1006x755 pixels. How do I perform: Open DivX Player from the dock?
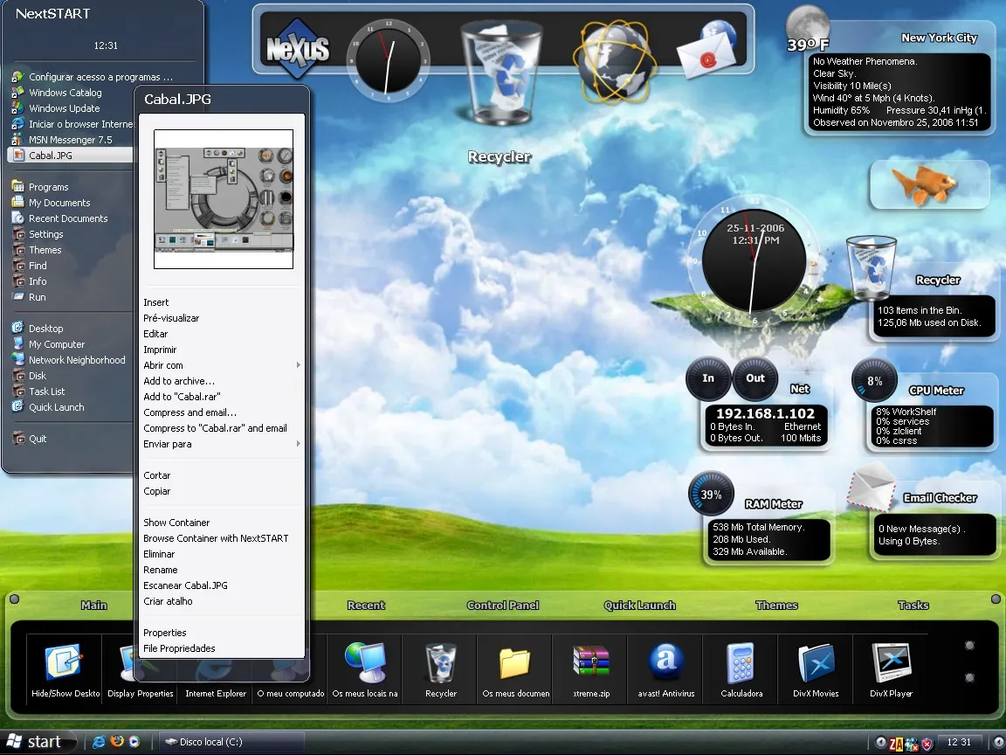click(890, 664)
